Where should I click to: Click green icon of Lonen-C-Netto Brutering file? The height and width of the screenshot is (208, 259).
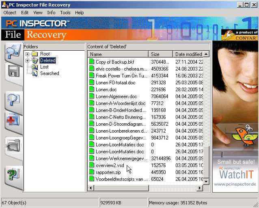[92, 117]
